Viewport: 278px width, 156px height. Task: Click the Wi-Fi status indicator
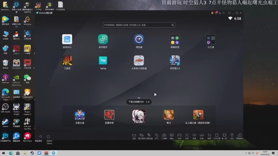tap(230, 18)
